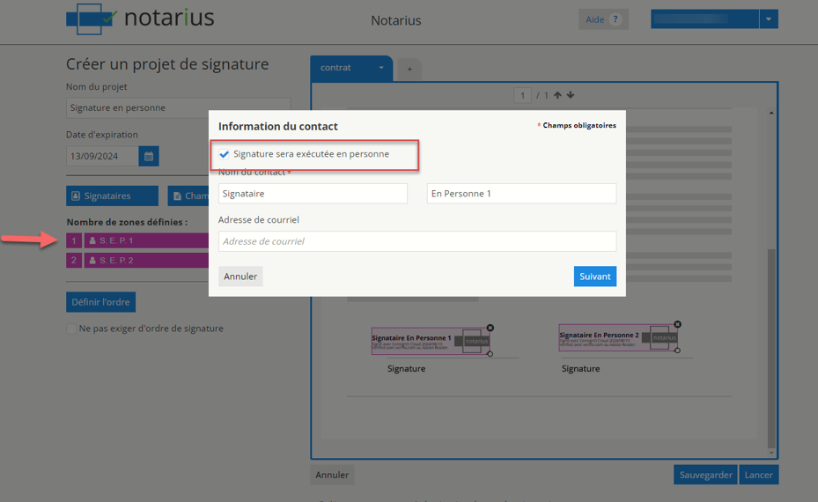The width and height of the screenshot is (818, 502).
Task: Remove the Signataire En Personne 1 signature zone
Action: [490, 328]
